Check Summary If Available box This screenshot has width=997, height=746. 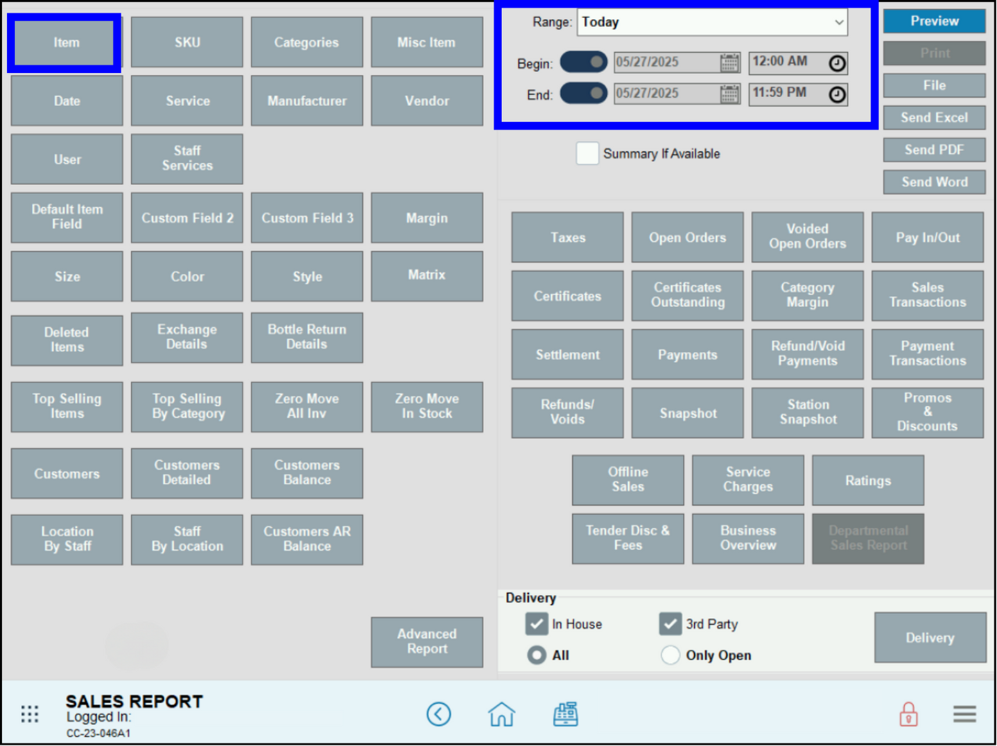[587, 153]
